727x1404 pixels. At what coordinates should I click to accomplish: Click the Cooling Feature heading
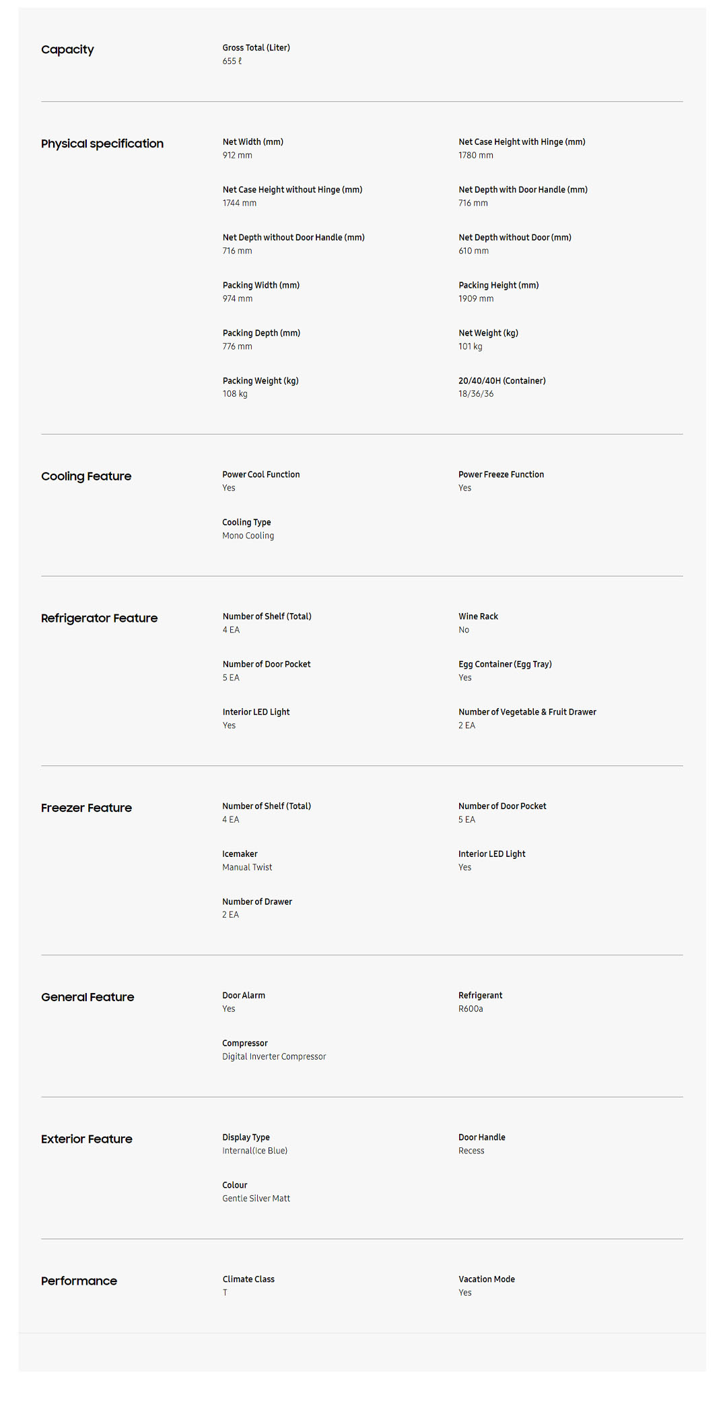[86, 477]
